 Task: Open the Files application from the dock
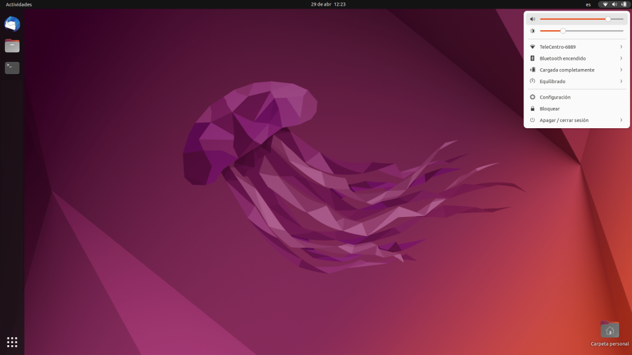pyautogui.click(x=12, y=46)
